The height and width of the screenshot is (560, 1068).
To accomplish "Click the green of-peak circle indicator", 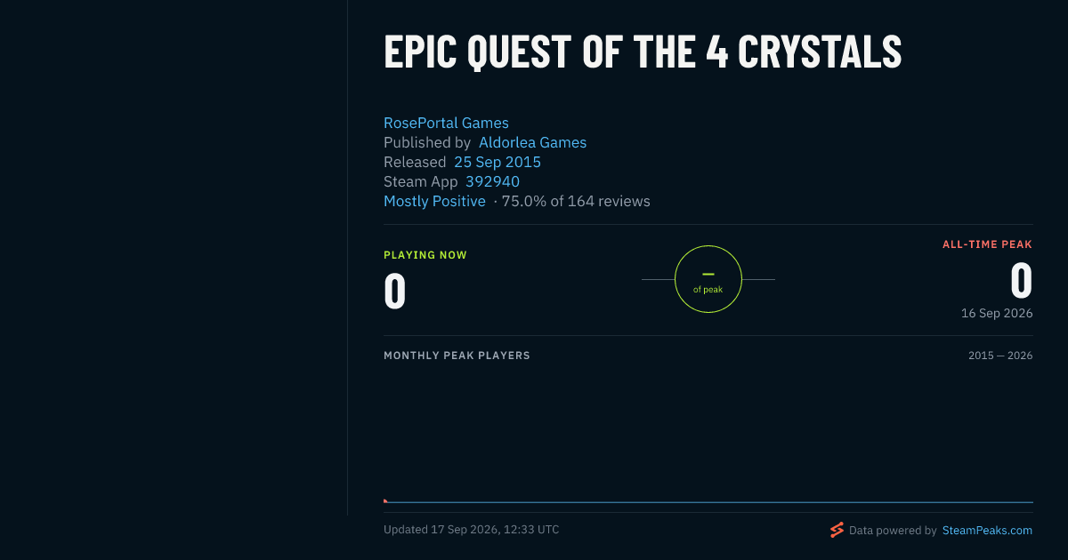I will click(x=708, y=279).
